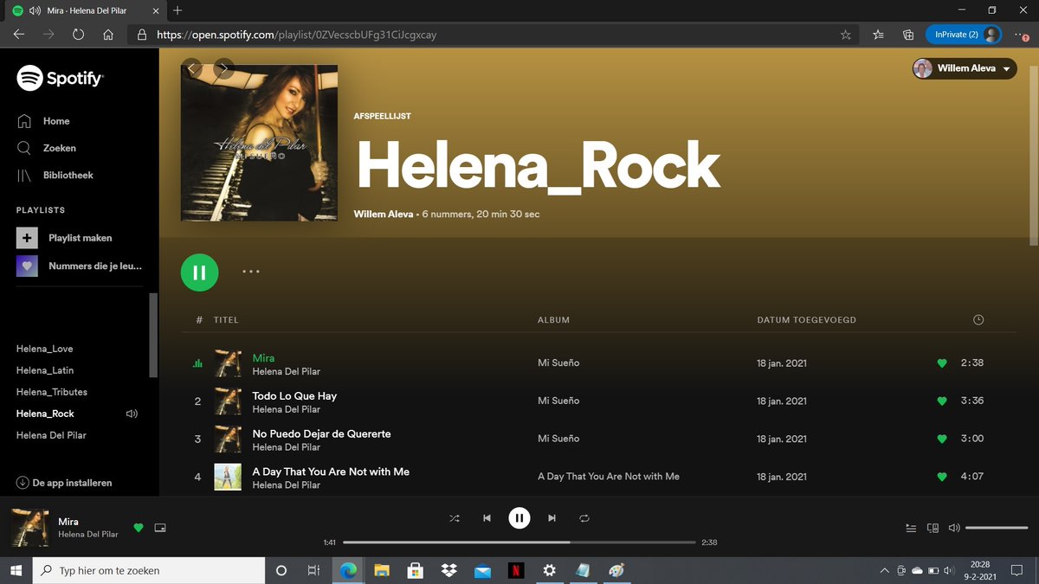
Task: Click the now-playing album art in the bottom bar
Action: (29, 528)
